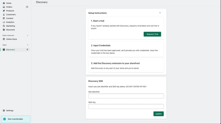The image size is (221, 124).
Task: Click 'DO NOT ENTER API KEY' text
Action: tap(136, 87)
